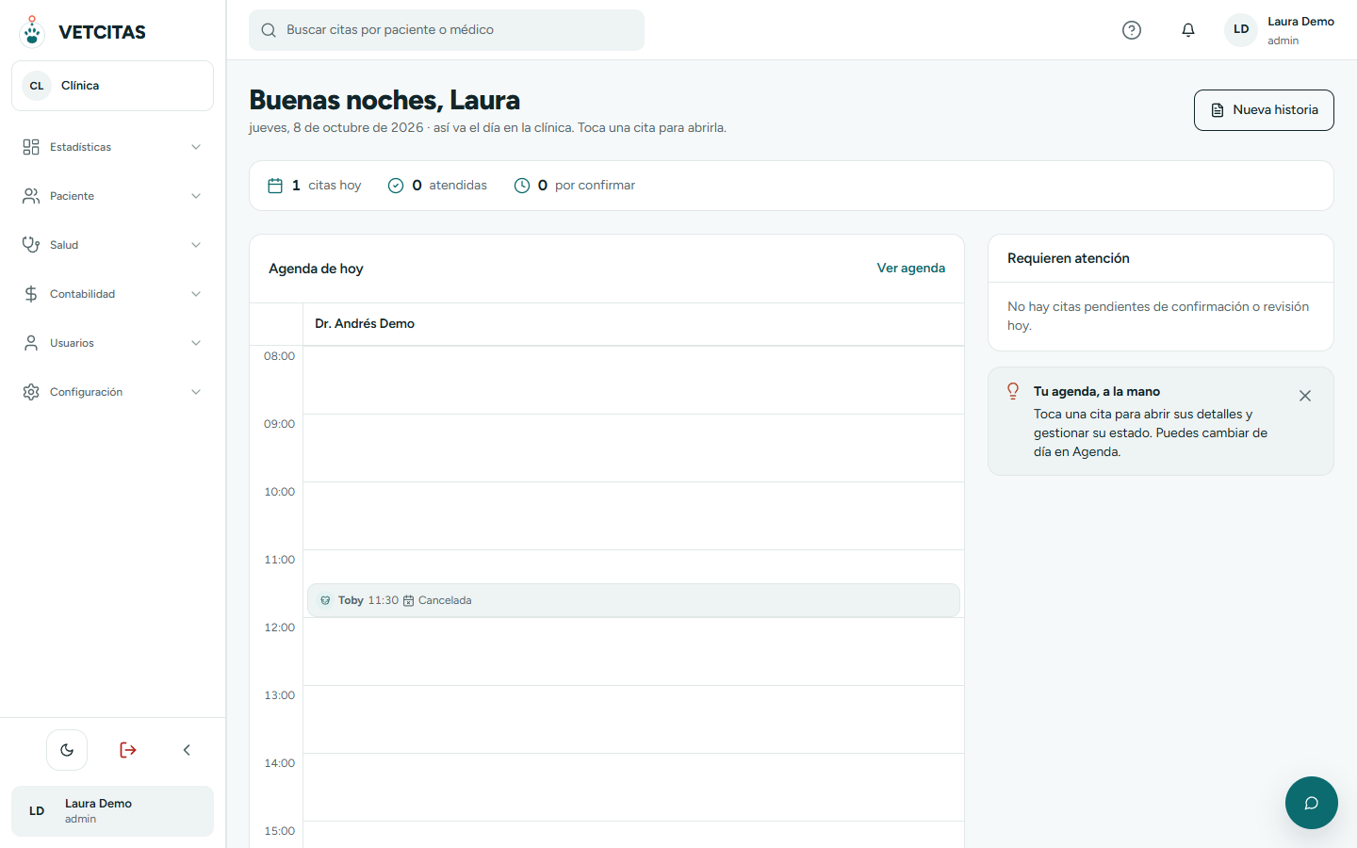Screen dimensions: 1357x848
Task: Open Usuarios menu item
Action: 112,343
